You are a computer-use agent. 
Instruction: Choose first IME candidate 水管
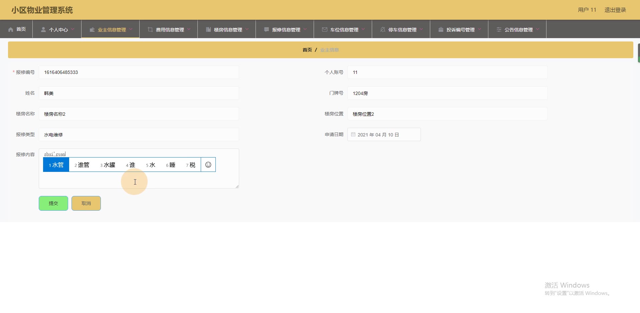point(56,165)
